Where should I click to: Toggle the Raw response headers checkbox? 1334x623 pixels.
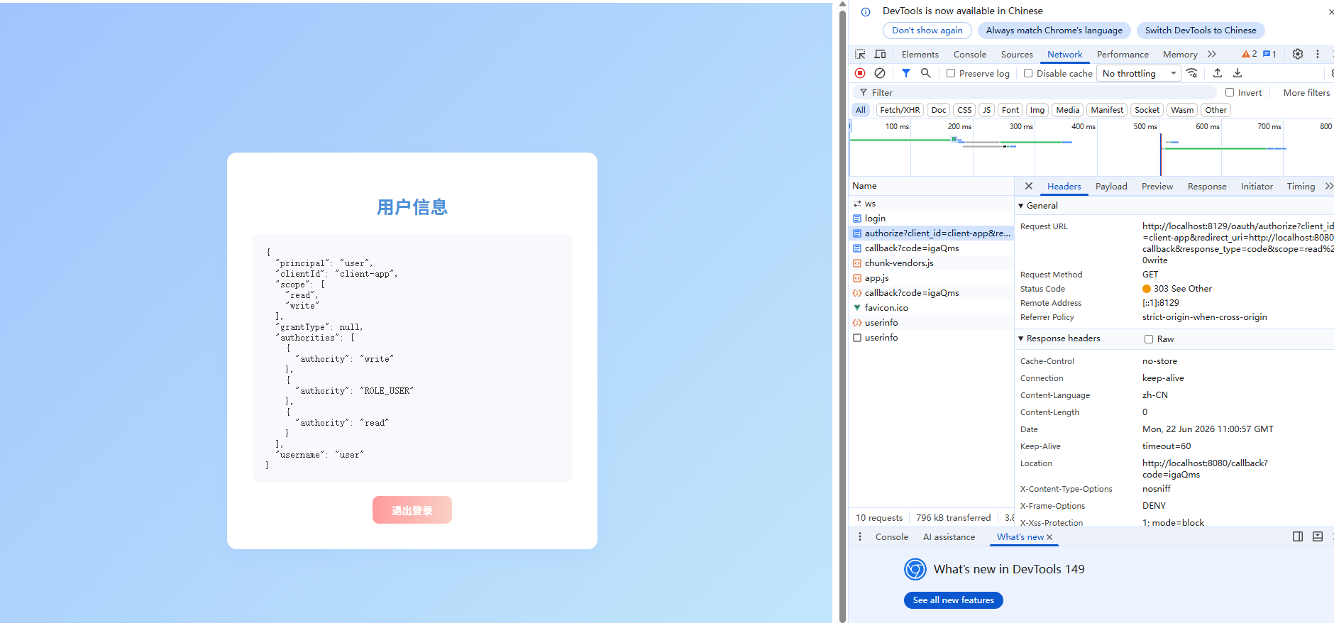tap(1149, 339)
